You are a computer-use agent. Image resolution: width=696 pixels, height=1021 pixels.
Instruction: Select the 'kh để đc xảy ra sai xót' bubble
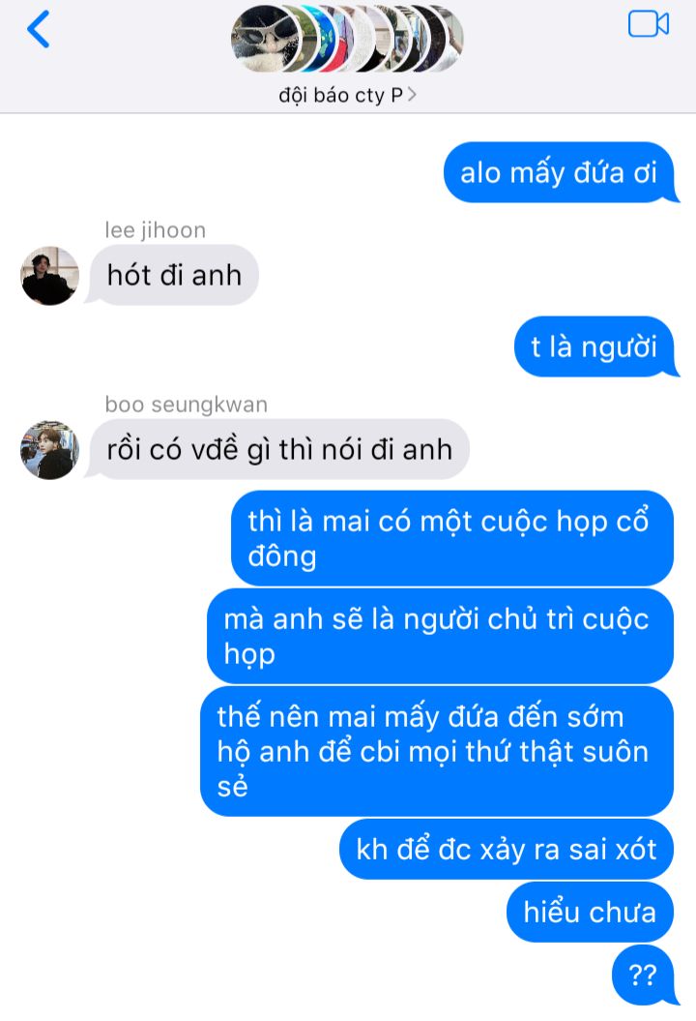(507, 849)
